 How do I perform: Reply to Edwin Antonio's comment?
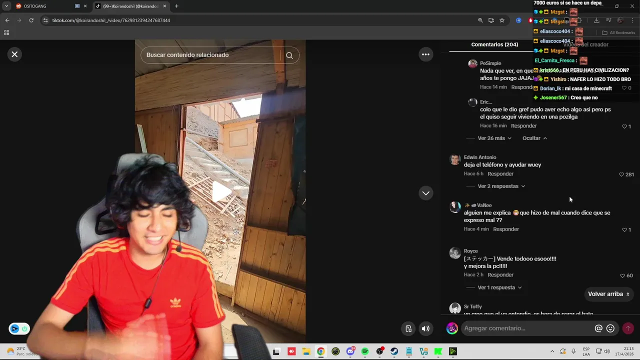pos(500,174)
